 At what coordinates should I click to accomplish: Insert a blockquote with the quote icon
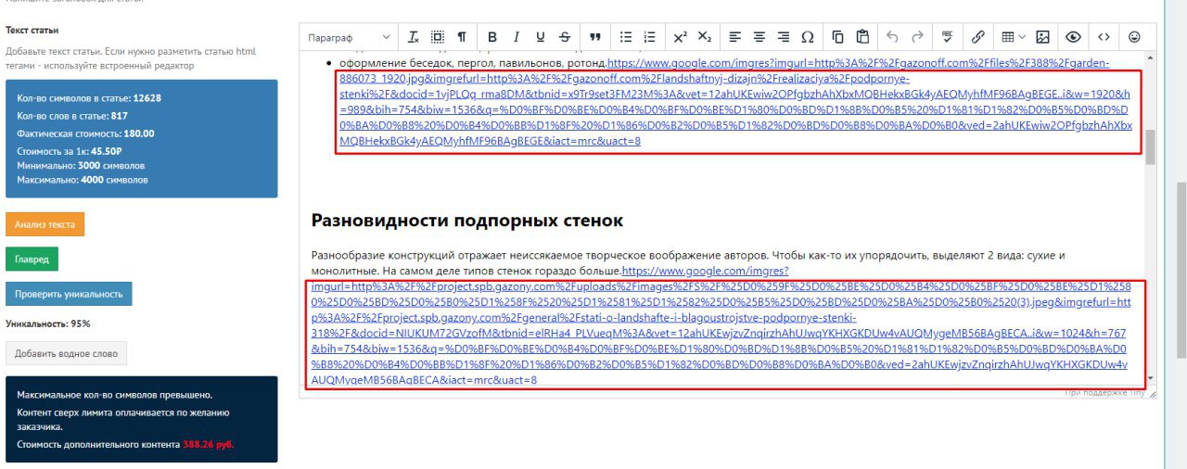pos(594,37)
